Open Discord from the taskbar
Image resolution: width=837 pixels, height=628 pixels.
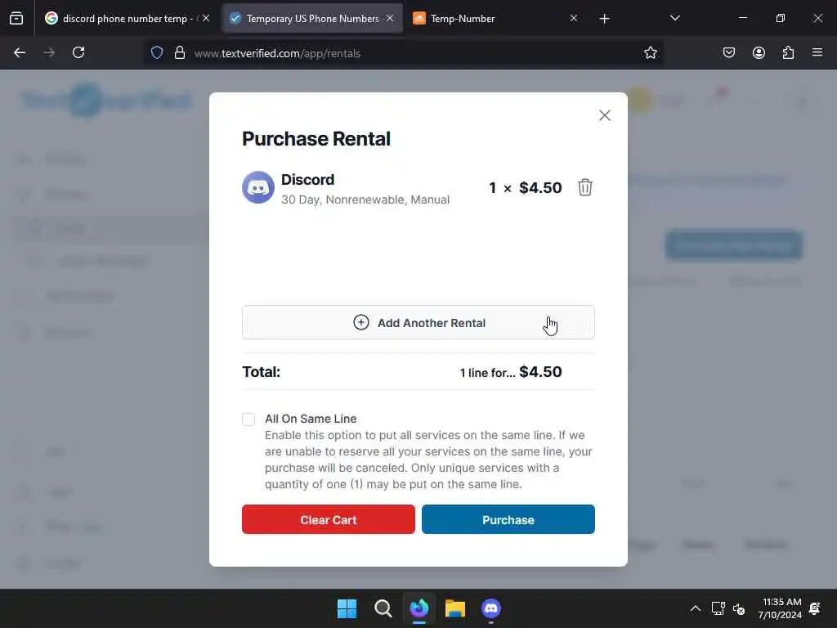pyautogui.click(x=491, y=608)
